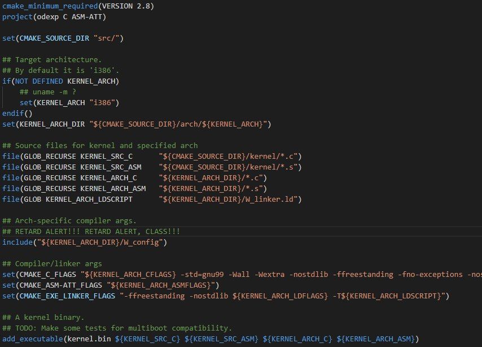The height and width of the screenshot is (347, 482).
Task: Click the 'add_executable' command keyword
Action: (x=33, y=339)
